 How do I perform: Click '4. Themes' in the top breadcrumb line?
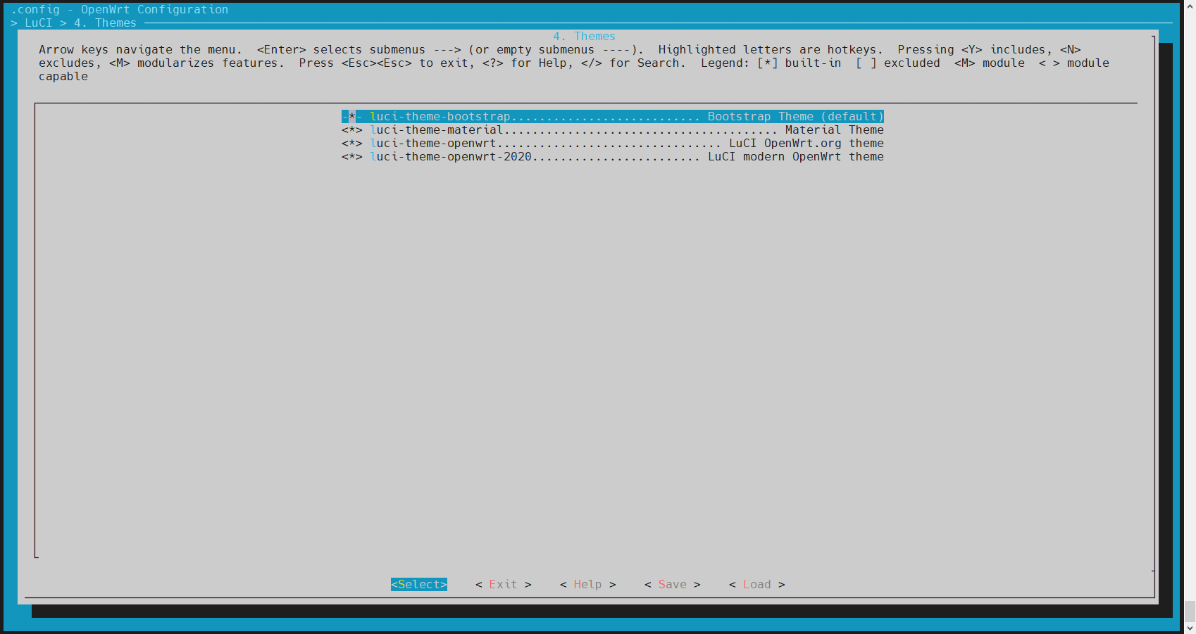pos(105,23)
